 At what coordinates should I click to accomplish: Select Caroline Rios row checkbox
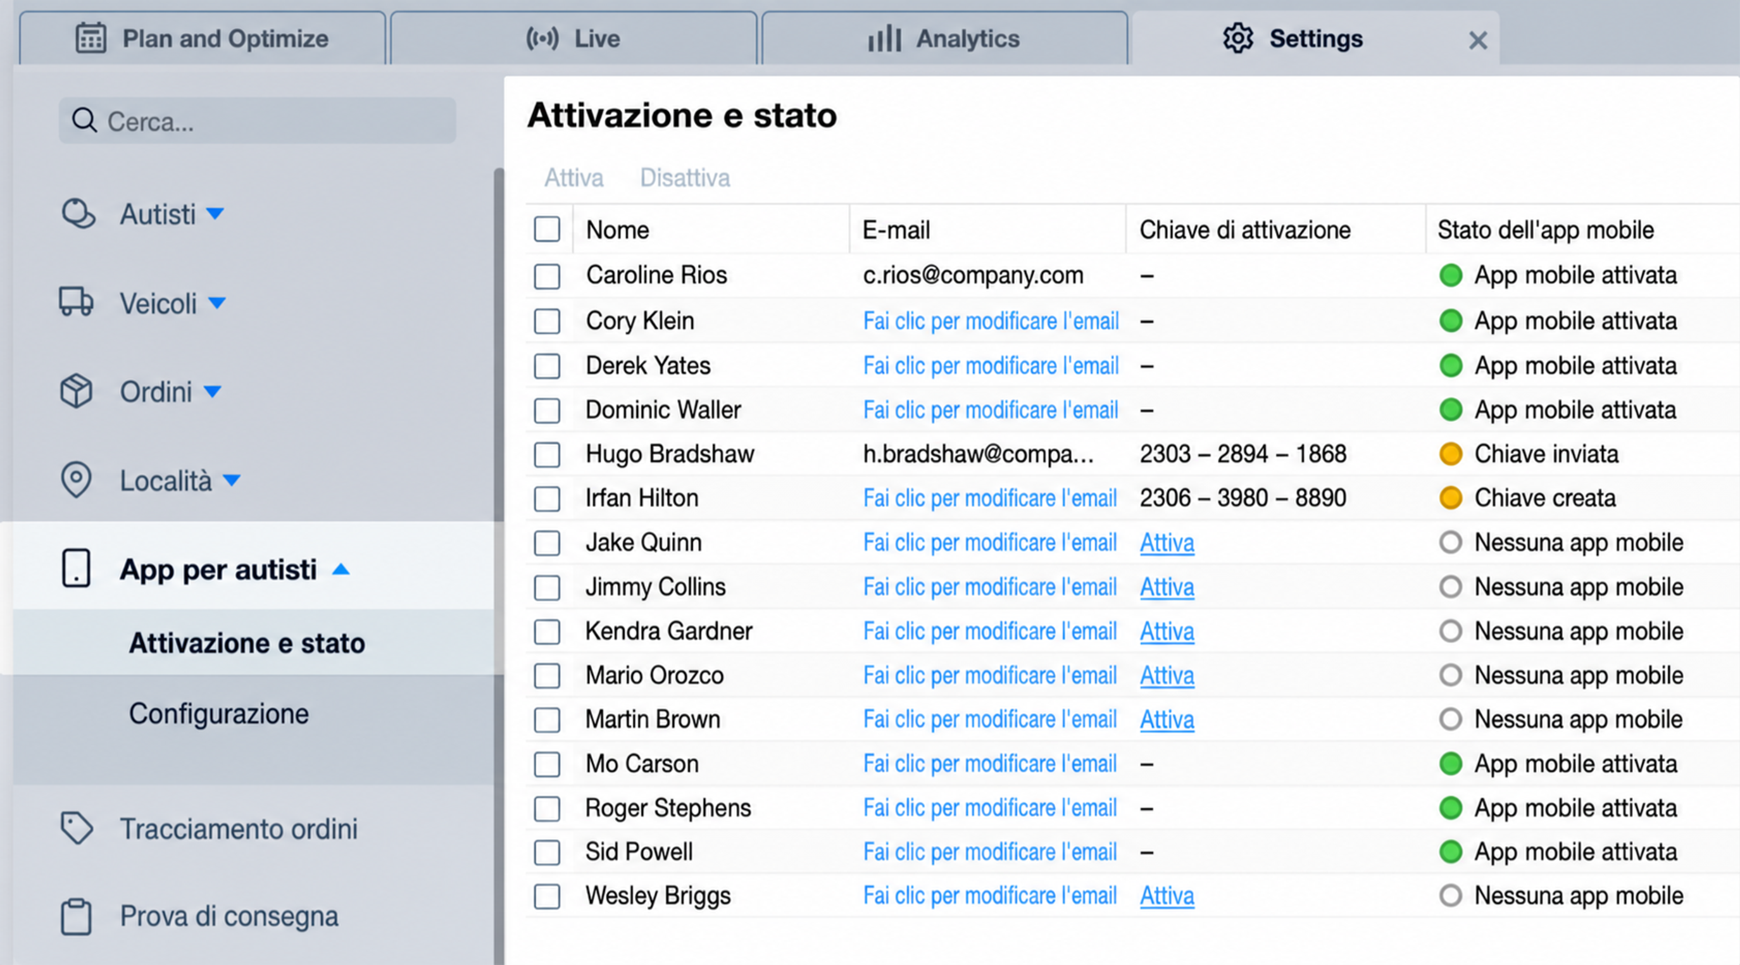coord(547,276)
